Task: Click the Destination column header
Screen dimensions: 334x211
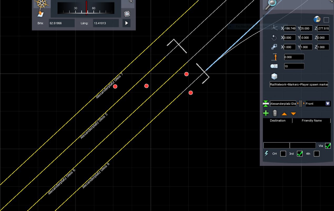Action: pos(278,120)
